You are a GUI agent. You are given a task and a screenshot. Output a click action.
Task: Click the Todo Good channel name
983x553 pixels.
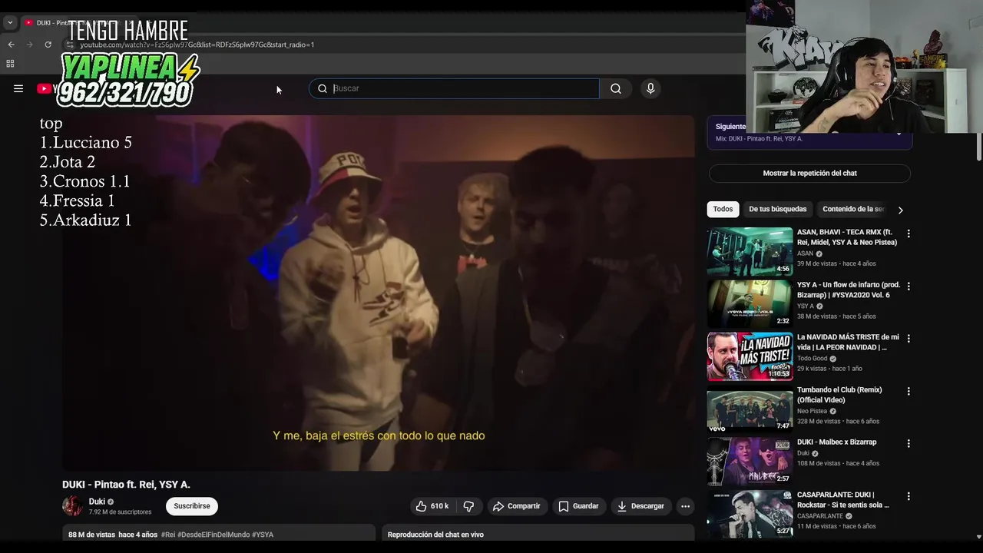[x=813, y=359]
